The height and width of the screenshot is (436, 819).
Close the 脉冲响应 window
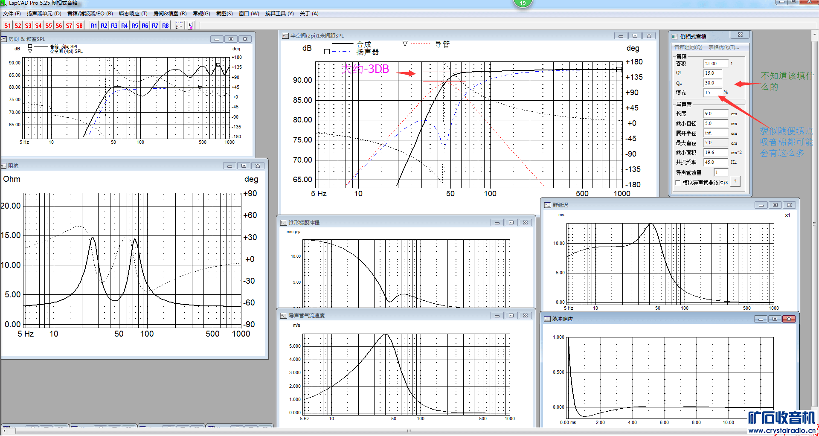coord(789,319)
